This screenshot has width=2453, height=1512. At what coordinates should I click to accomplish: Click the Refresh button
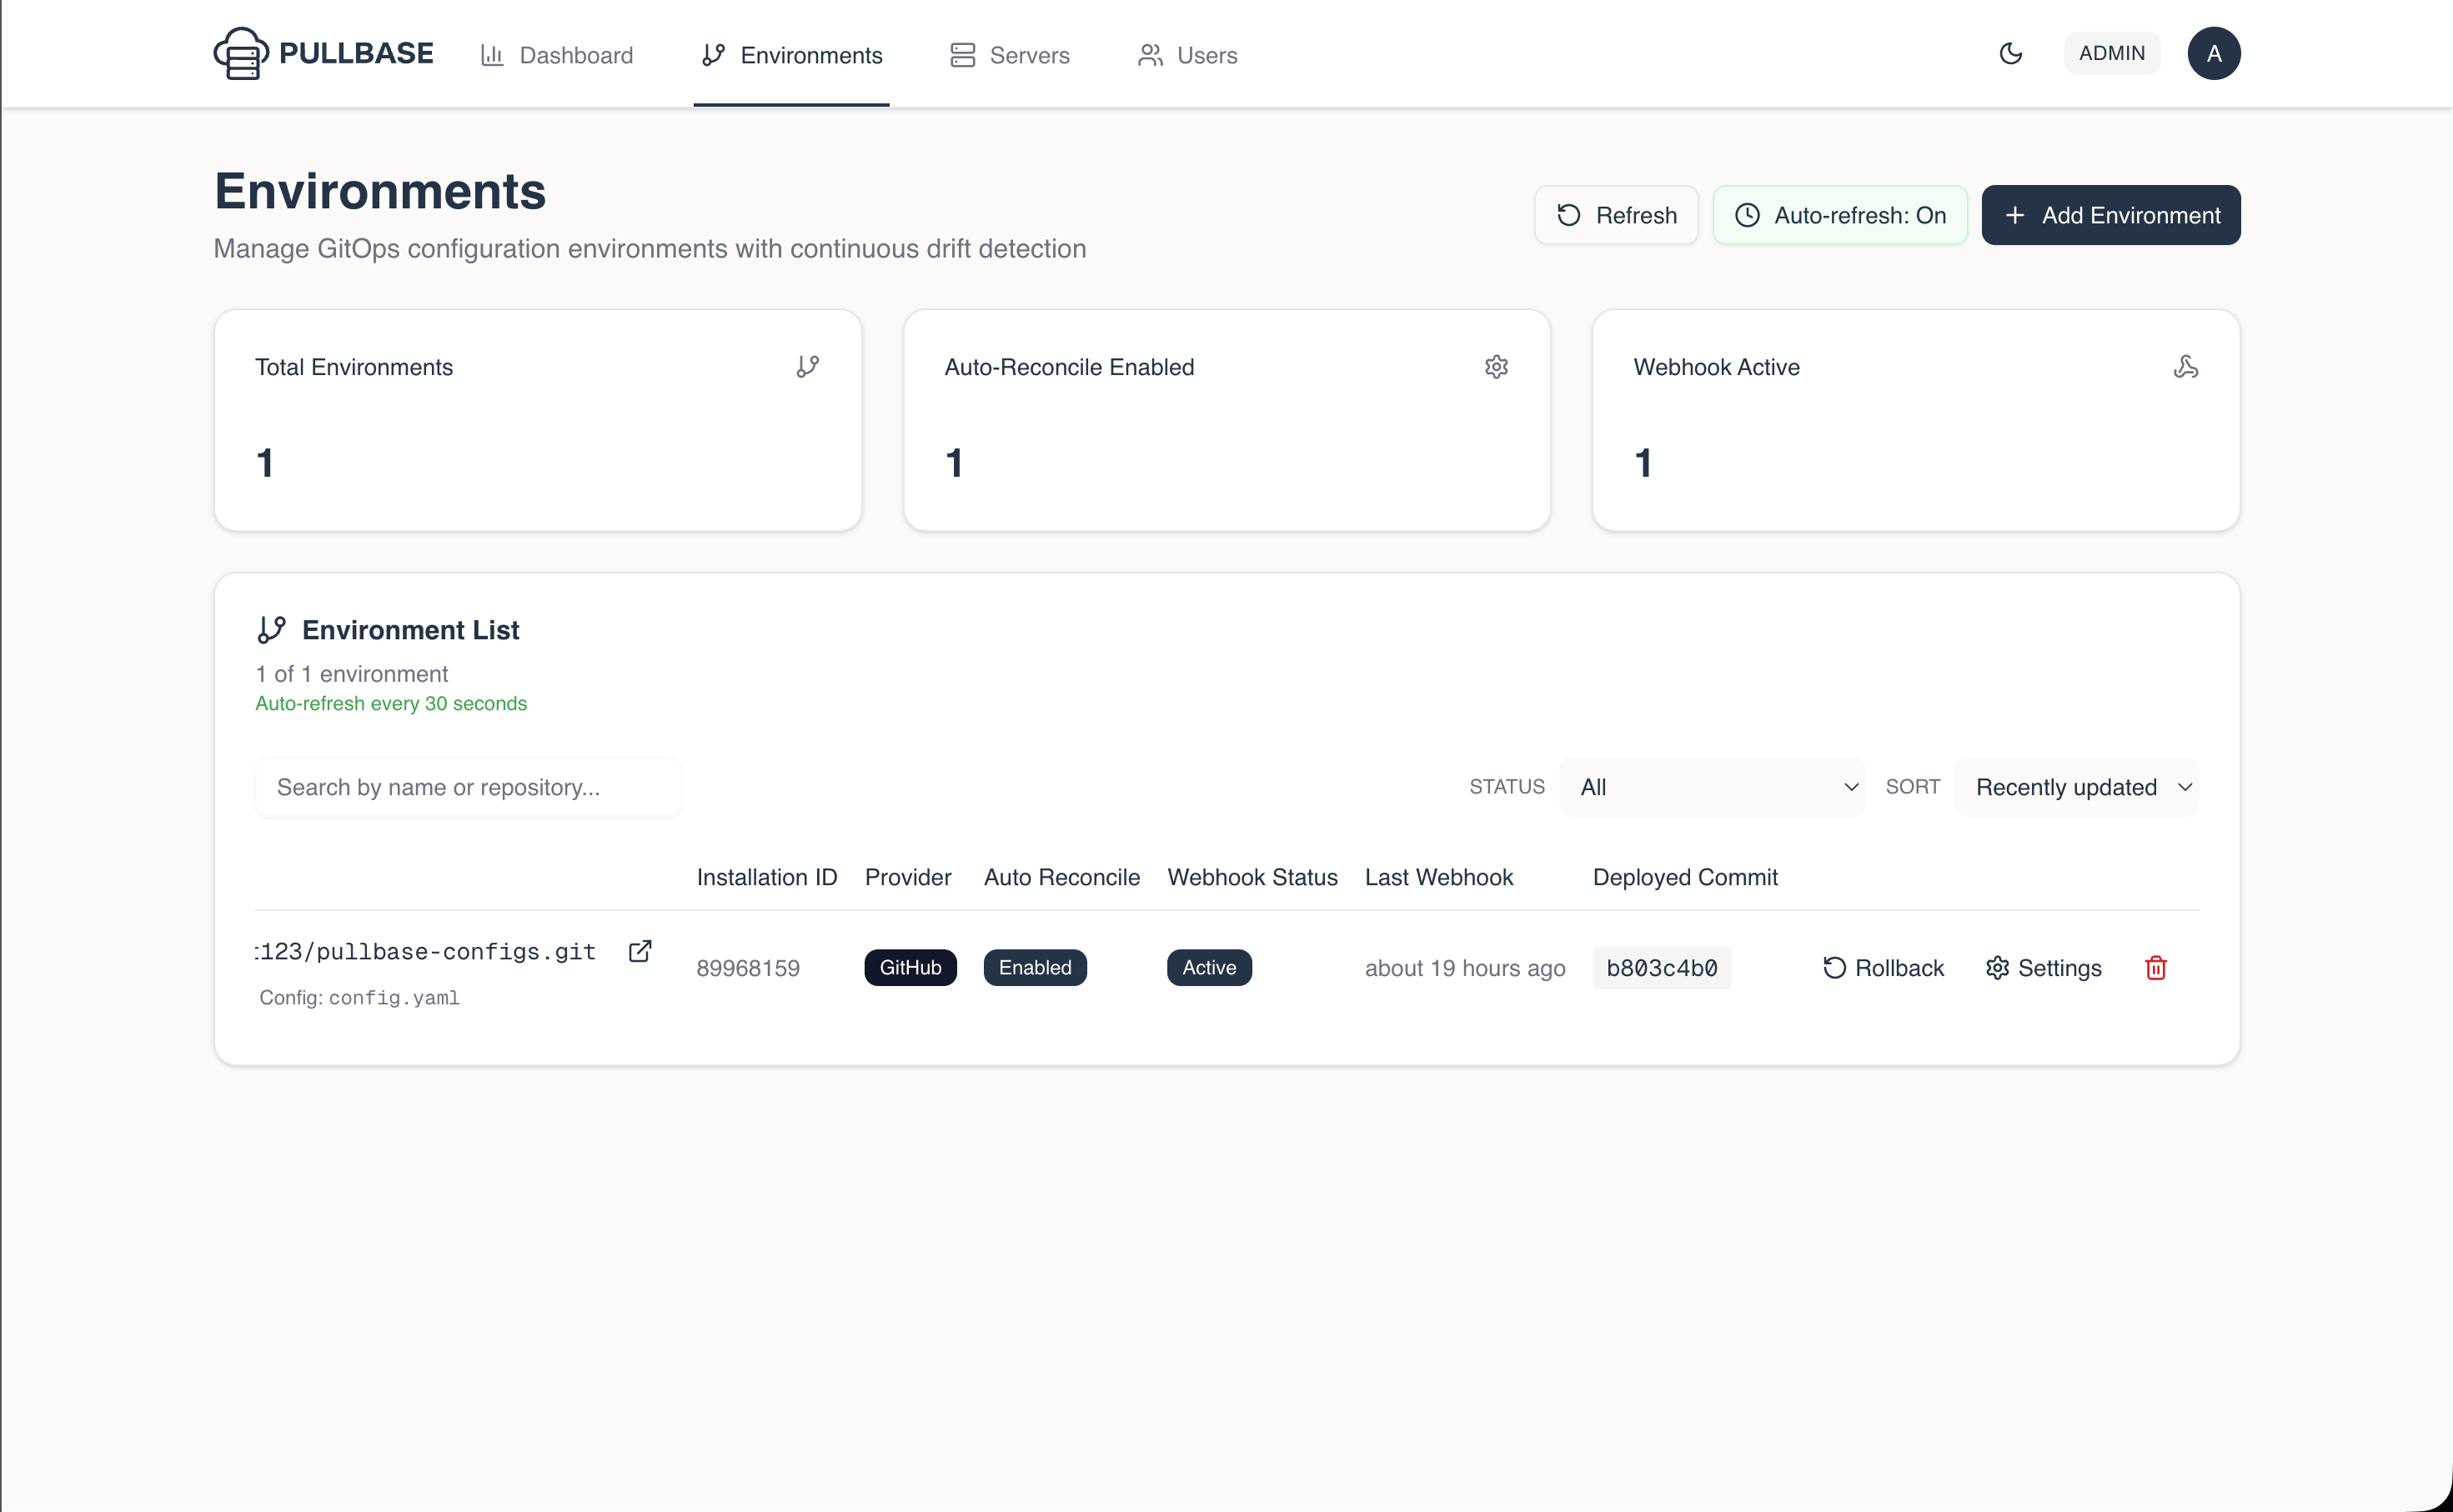[x=1615, y=214]
